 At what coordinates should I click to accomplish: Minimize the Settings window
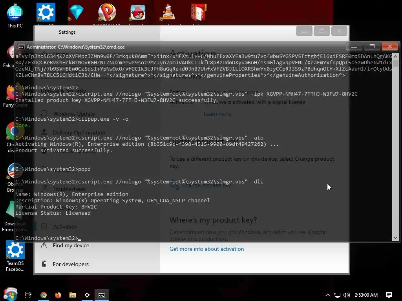point(304,31)
